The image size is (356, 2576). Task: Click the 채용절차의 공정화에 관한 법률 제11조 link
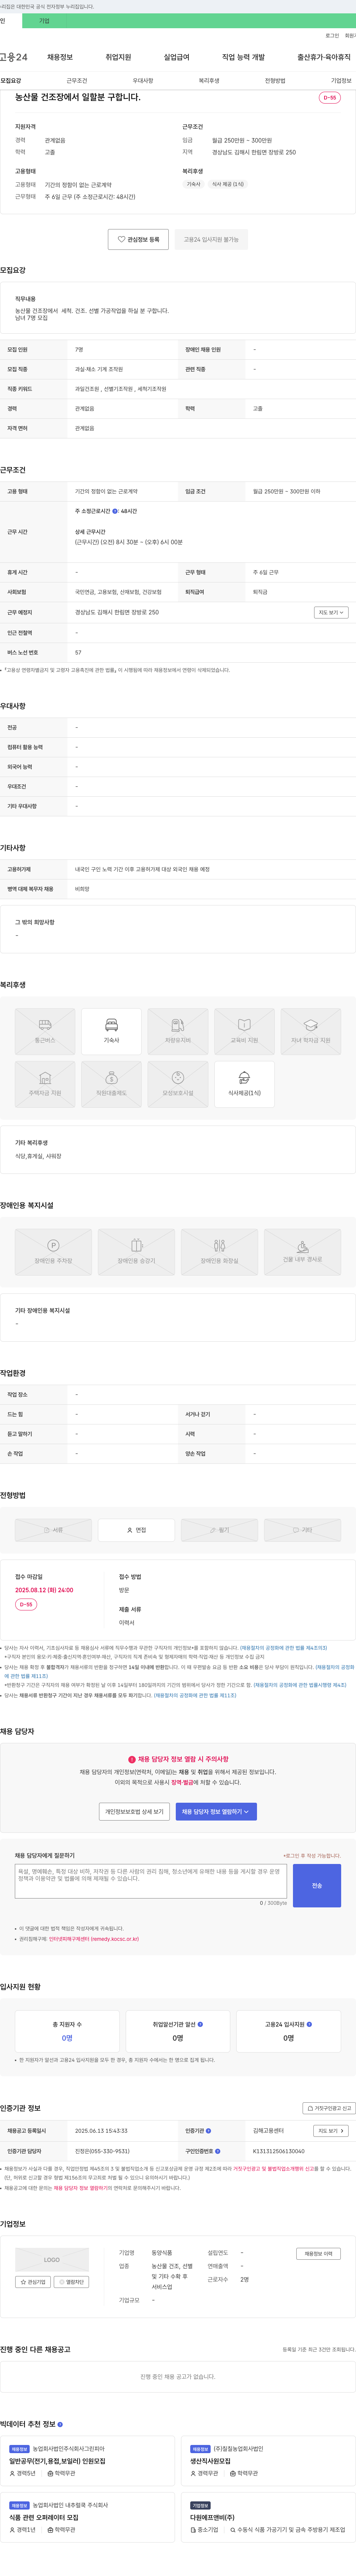195,1695
